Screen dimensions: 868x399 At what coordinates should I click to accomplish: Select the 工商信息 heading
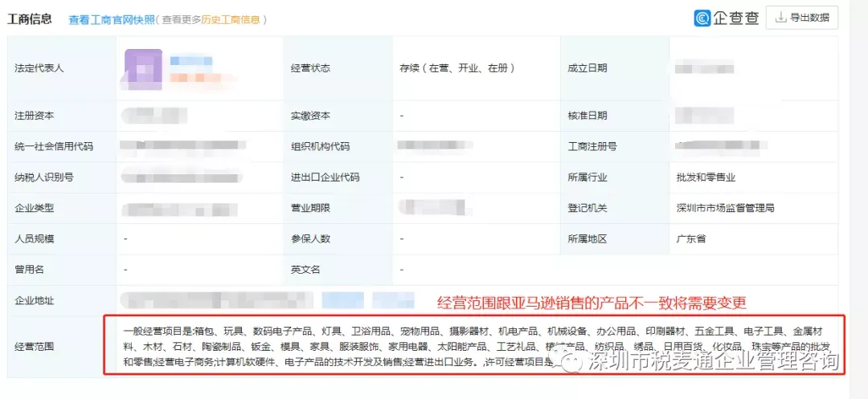tap(30, 18)
